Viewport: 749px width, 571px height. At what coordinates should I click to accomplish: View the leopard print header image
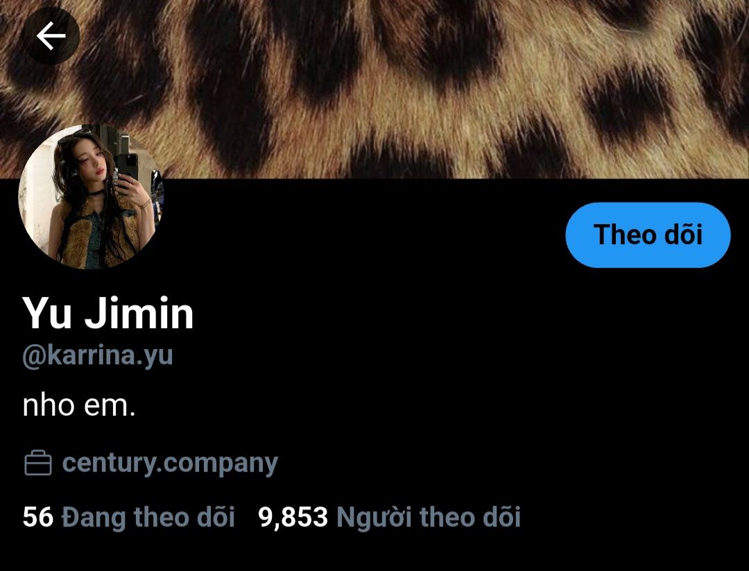click(x=374, y=89)
